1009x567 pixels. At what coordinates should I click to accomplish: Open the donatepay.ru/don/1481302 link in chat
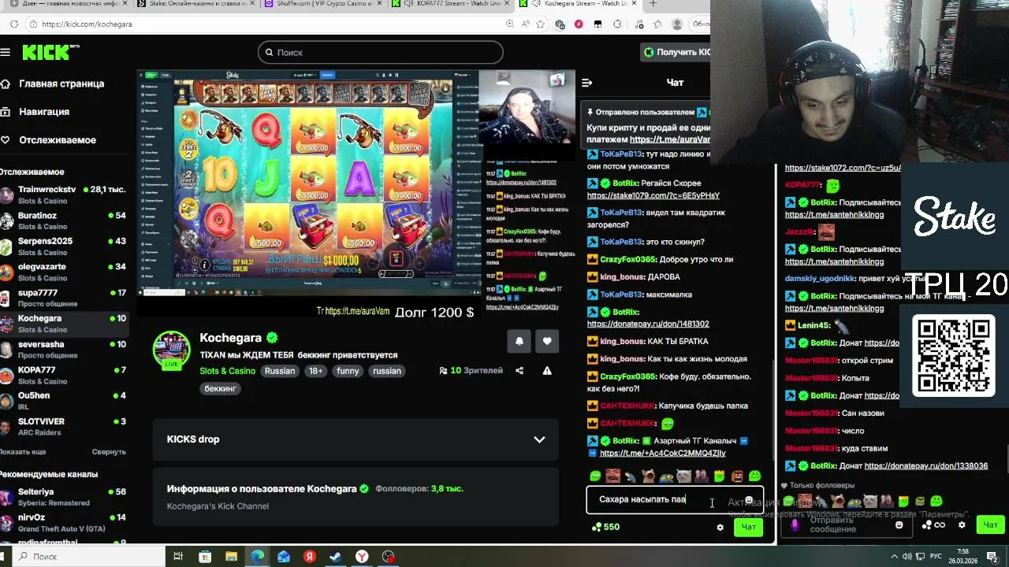[x=648, y=324]
